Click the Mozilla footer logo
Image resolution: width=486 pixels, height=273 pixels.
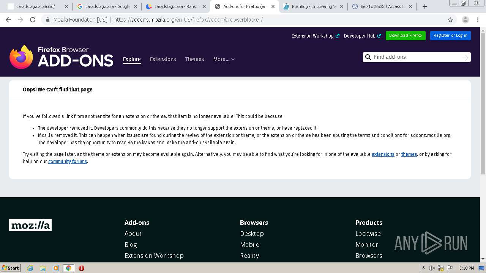coord(30,225)
